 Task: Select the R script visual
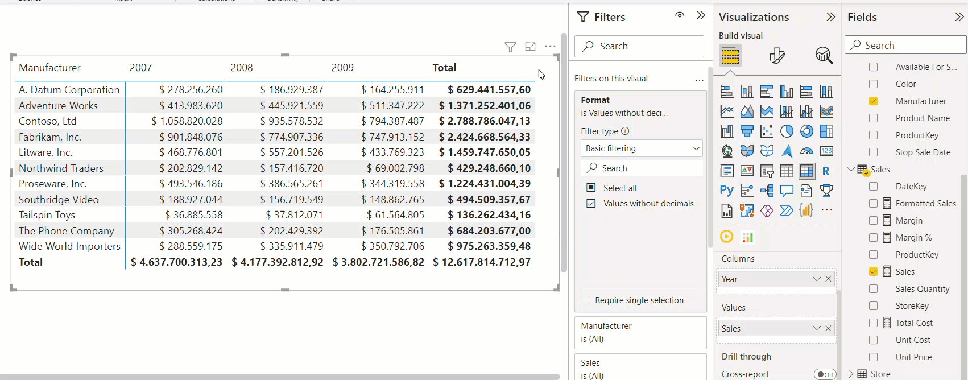pyautogui.click(x=826, y=171)
